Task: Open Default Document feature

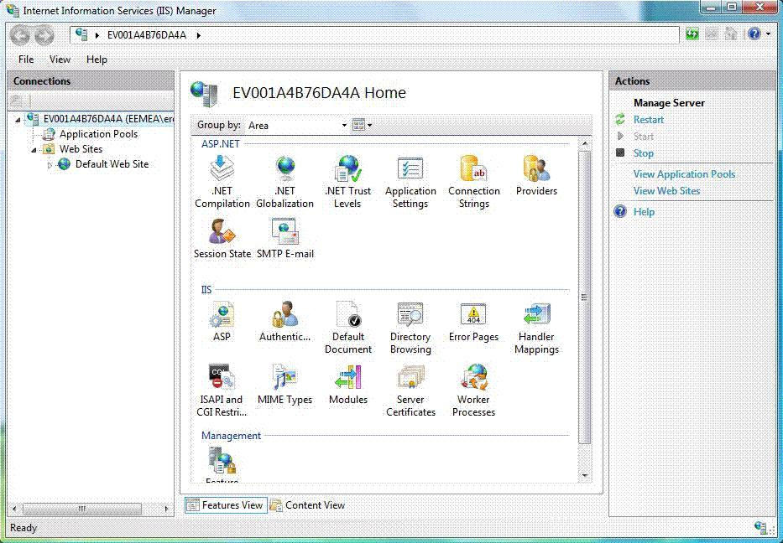Action: pos(348,328)
